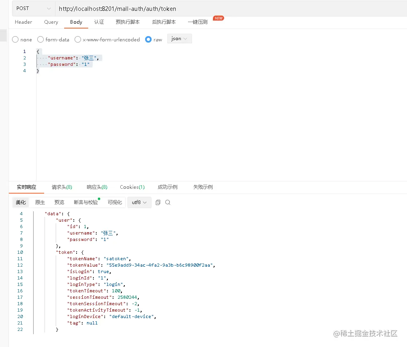
Task: Open the 预执行脚本 tab
Action: (x=128, y=22)
